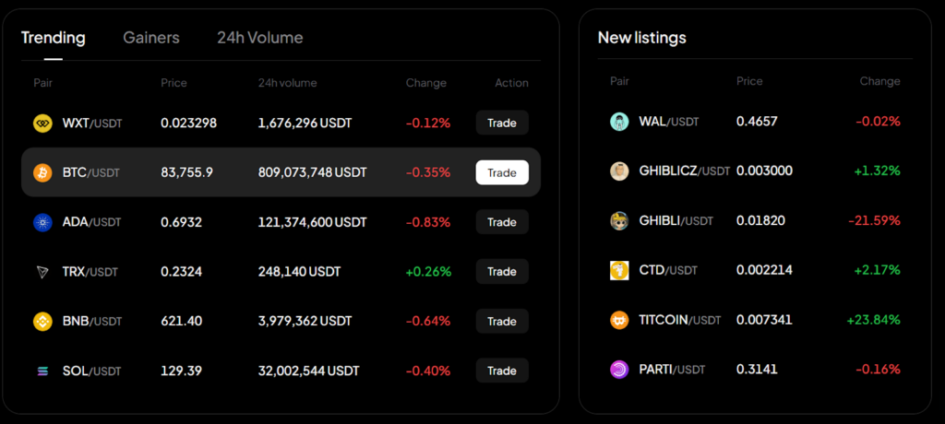Click the ADA Cardano icon

(x=42, y=222)
